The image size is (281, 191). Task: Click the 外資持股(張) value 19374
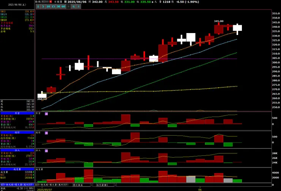click(x=29, y=119)
